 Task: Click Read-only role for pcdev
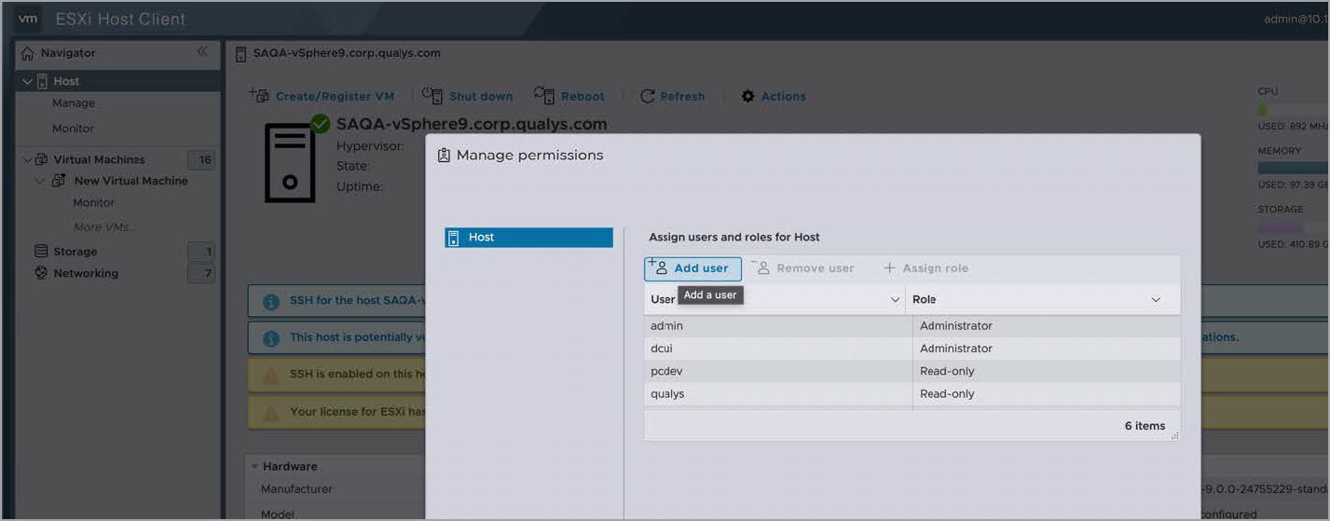[947, 371]
